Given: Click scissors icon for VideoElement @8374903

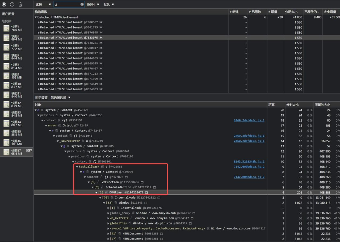Looking at the screenshot, I should [101, 89].
